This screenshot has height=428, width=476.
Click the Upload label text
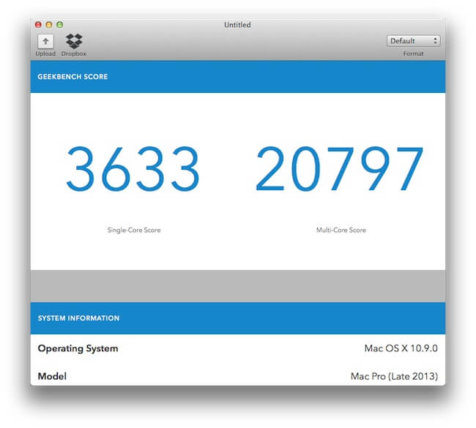(x=45, y=53)
